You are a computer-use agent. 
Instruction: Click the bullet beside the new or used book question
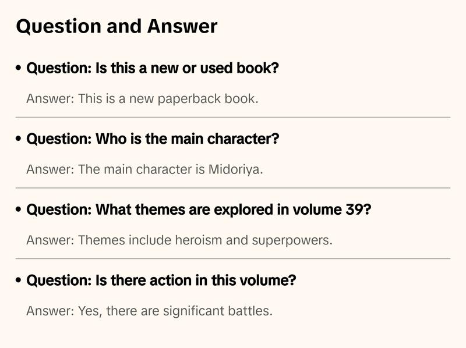pos(19,69)
